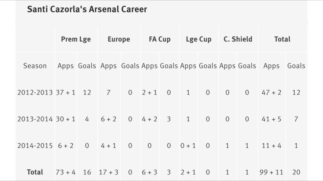Click the Total column group header
The width and height of the screenshot is (323, 181).
pos(282,39)
